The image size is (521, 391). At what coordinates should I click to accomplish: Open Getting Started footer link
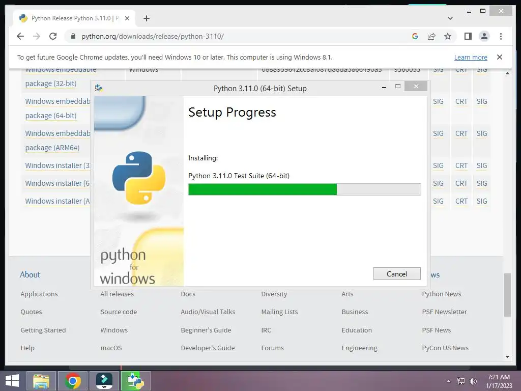pyautogui.click(x=43, y=330)
